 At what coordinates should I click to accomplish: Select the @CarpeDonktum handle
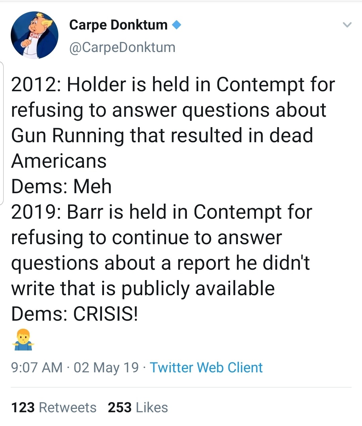pos(122,47)
